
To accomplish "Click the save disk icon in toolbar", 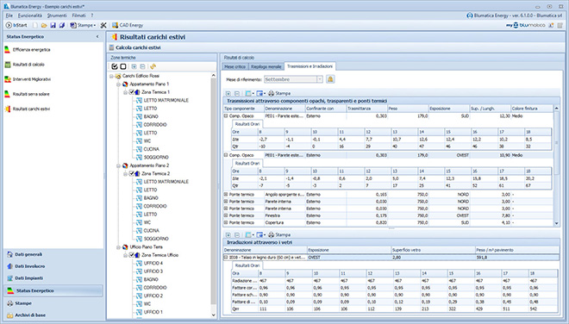I will pos(53,25).
